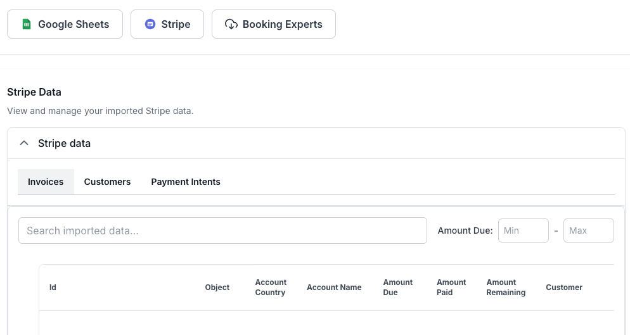This screenshot has height=335, width=630.
Task: Click the Account Name column header
Action: pos(334,288)
